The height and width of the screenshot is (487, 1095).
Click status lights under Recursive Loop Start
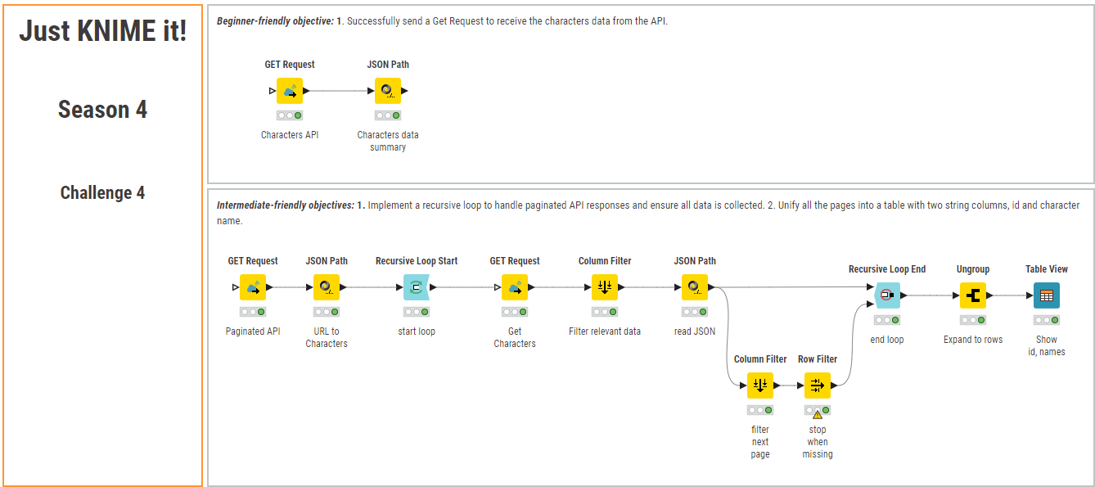[417, 312]
